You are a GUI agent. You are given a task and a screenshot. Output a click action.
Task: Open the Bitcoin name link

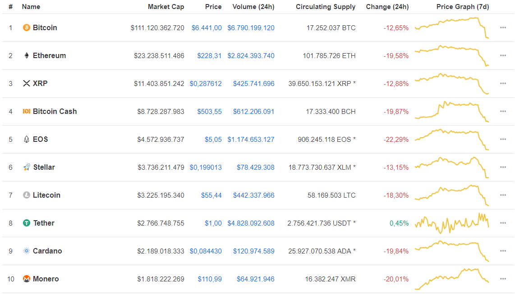tap(45, 27)
